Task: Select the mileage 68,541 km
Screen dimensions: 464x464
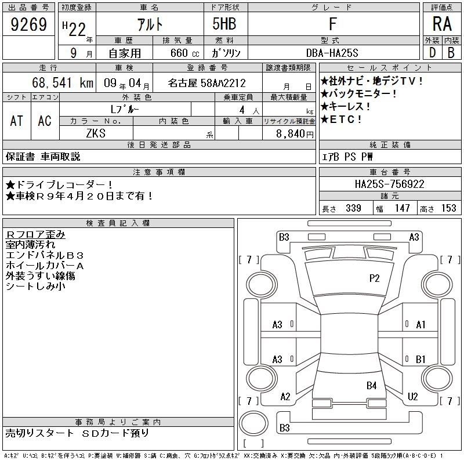Action: pos(63,82)
